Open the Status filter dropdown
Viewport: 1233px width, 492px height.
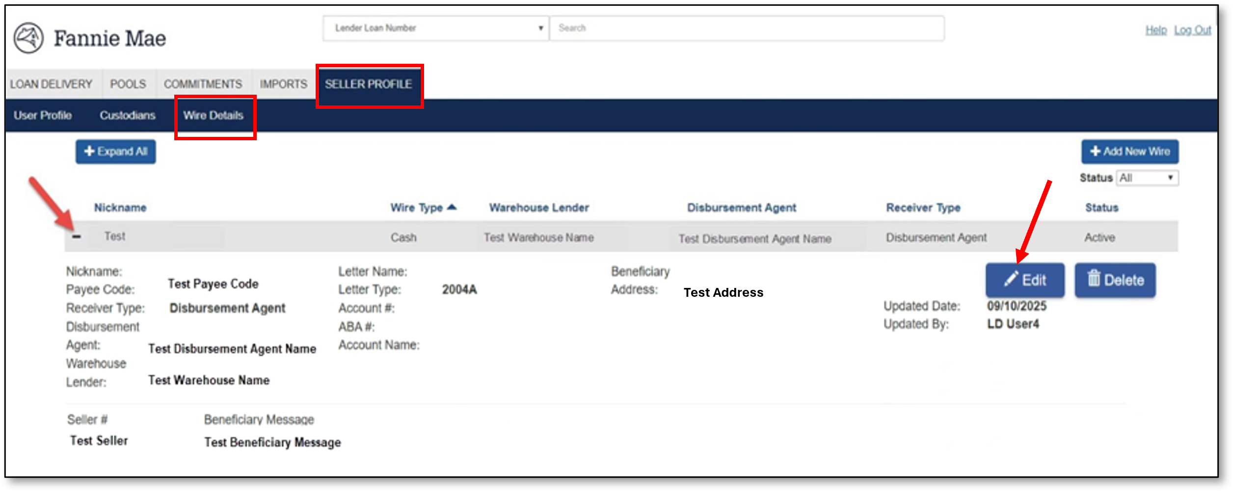[1147, 178]
